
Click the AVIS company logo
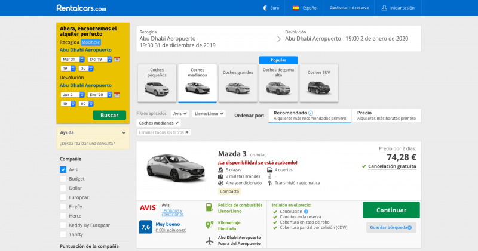[148, 208]
